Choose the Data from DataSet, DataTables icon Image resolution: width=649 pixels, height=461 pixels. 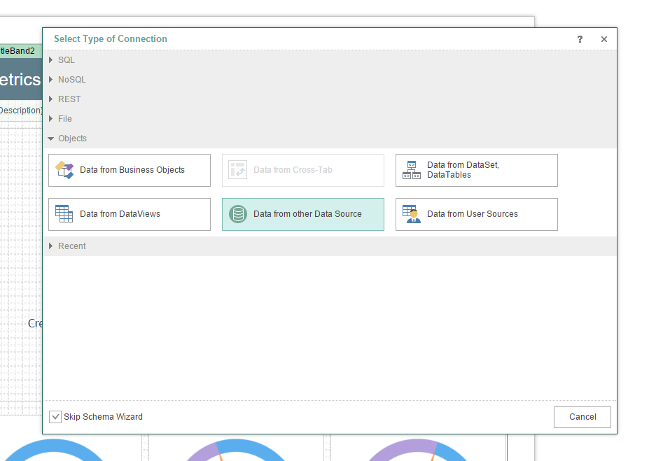[412, 170]
